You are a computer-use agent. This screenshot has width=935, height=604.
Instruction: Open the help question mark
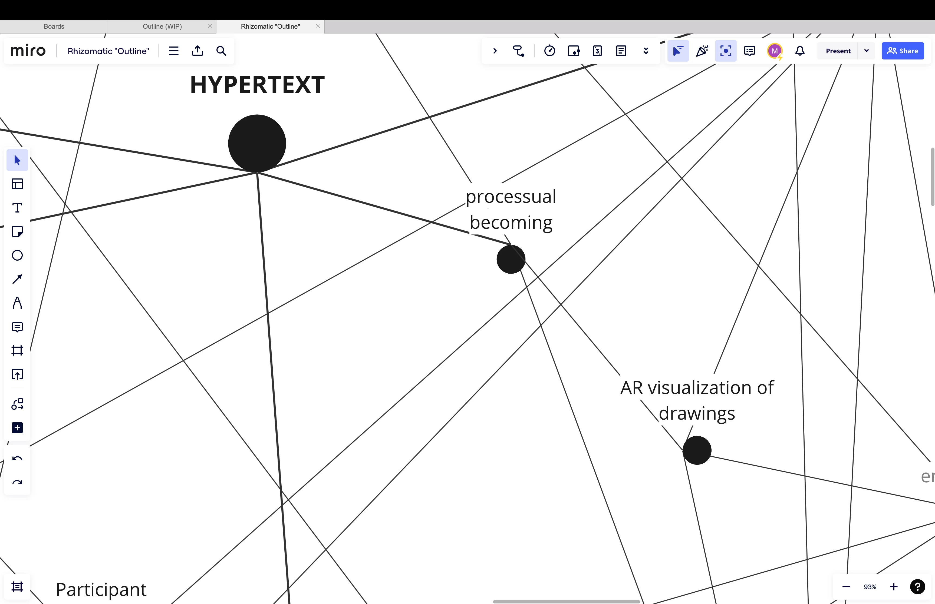[x=917, y=587]
